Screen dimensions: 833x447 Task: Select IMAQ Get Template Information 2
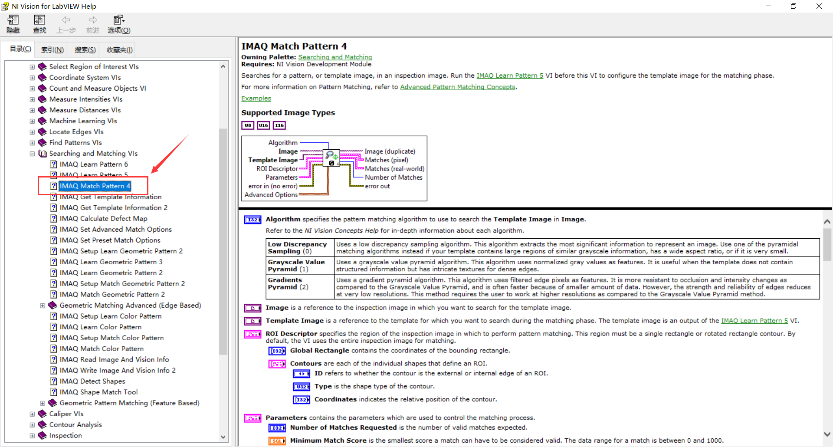pos(113,207)
